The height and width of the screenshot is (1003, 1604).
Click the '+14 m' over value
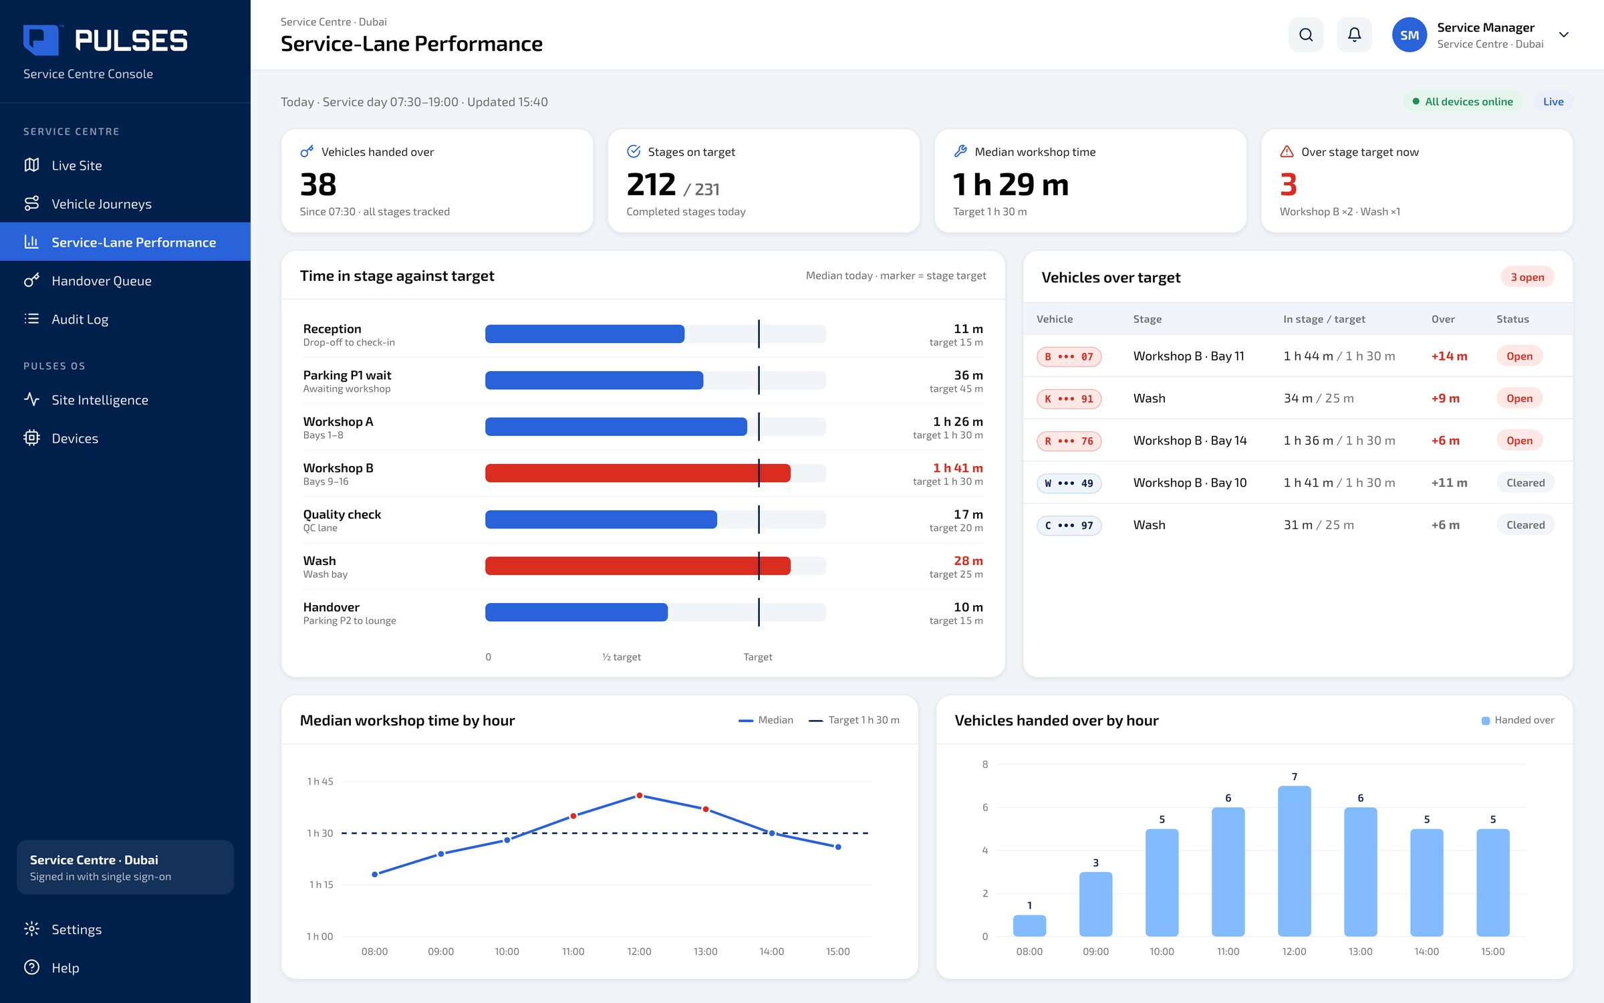tap(1449, 356)
